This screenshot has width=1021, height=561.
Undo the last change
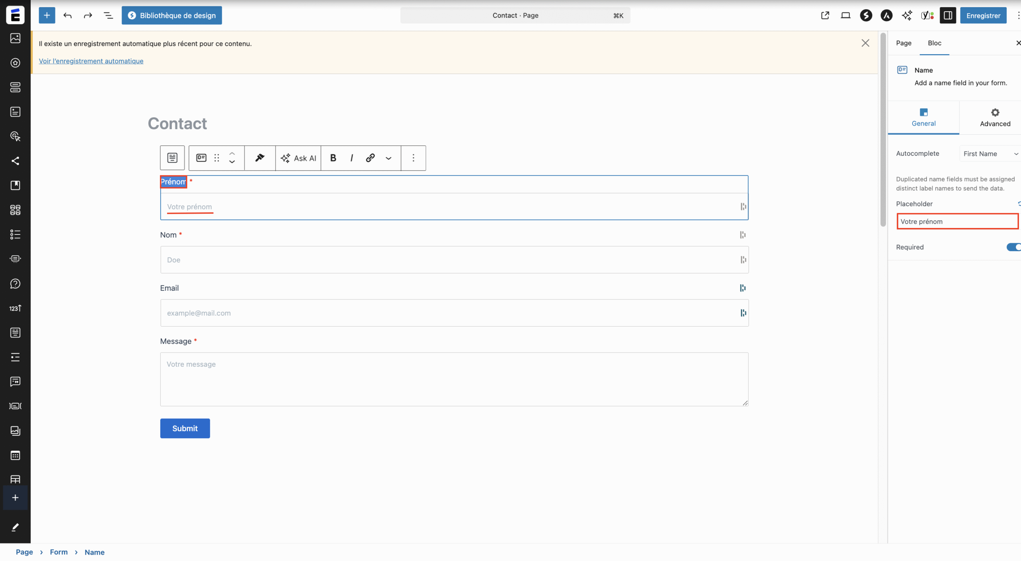point(67,16)
